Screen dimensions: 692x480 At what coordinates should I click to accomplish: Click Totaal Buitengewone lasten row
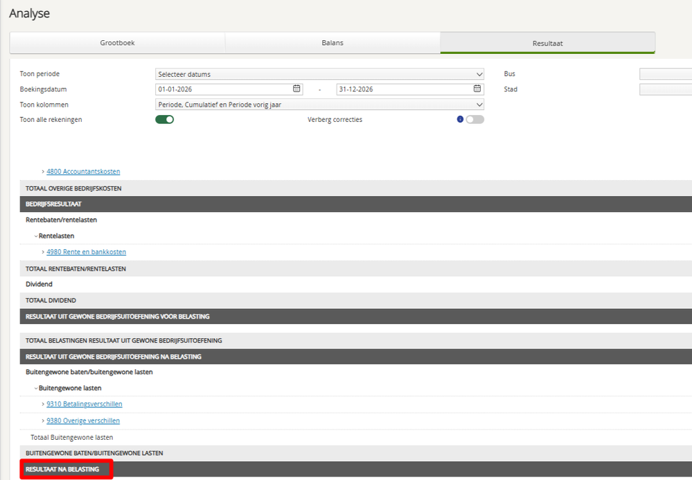point(356,438)
